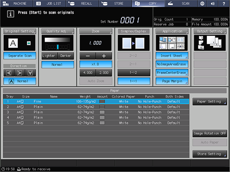Click tray 1 paper amount indicator icon

point(102,102)
